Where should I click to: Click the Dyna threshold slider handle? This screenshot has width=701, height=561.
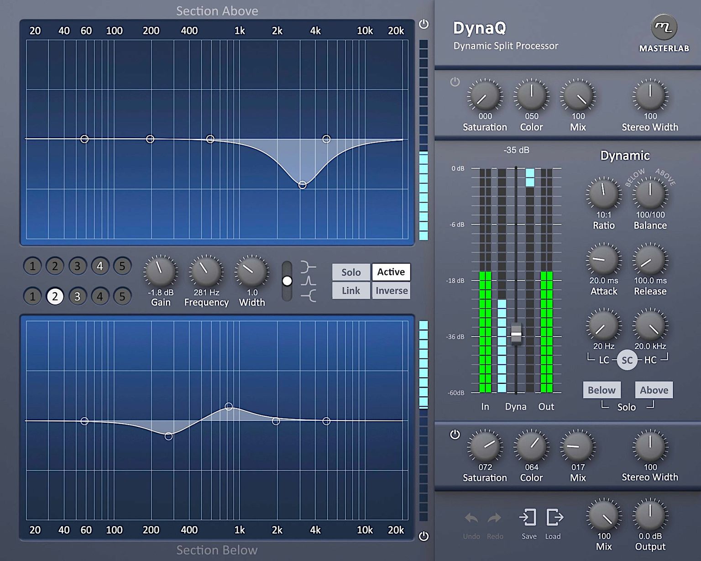pyautogui.click(x=516, y=334)
